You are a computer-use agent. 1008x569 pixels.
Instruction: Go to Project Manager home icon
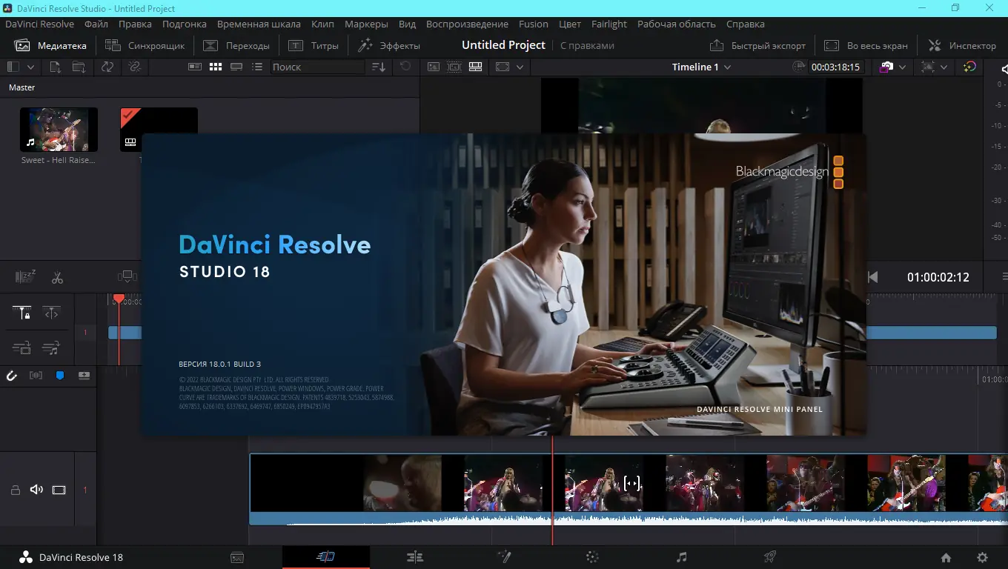click(946, 558)
